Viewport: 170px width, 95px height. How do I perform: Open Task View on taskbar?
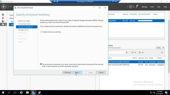pos(15,93)
